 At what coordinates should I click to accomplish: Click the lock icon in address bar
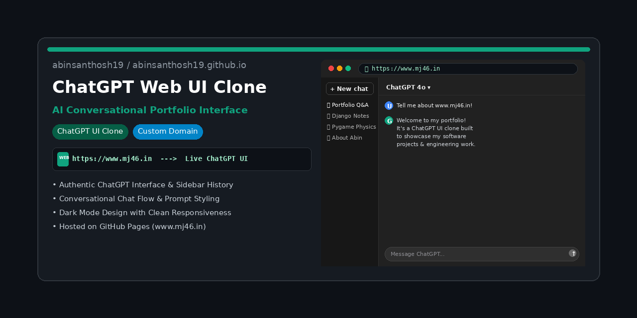tap(367, 69)
